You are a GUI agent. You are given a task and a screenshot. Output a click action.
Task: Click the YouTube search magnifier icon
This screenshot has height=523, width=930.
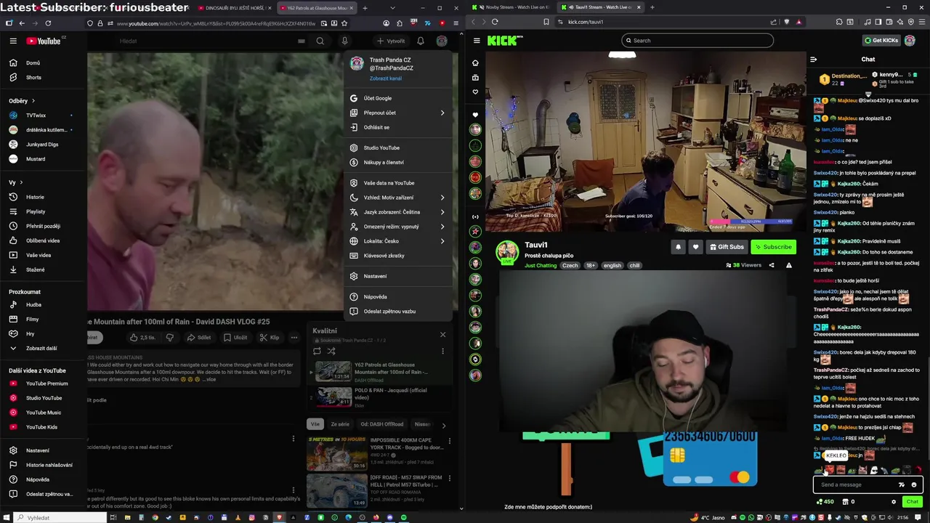(x=320, y=41)
